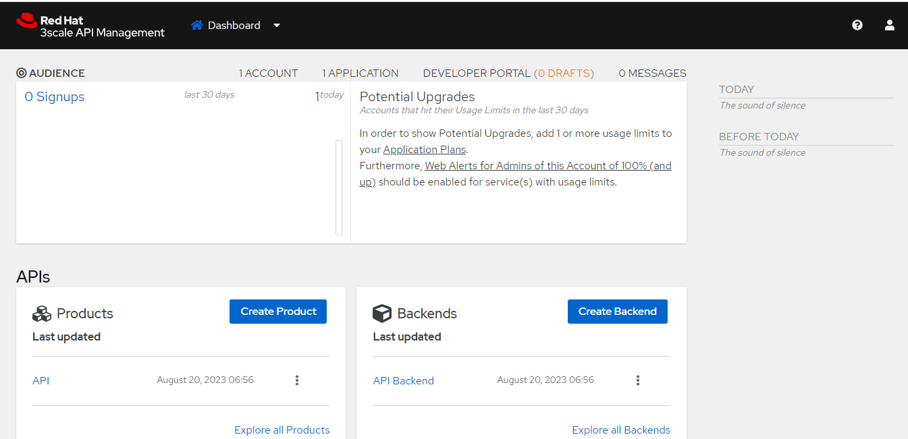Expand the Dashboard context dropdown arrow
Image resolution: width=908 pixels, height=439 pixels.
pyautogui.click(x=277, y=26)
